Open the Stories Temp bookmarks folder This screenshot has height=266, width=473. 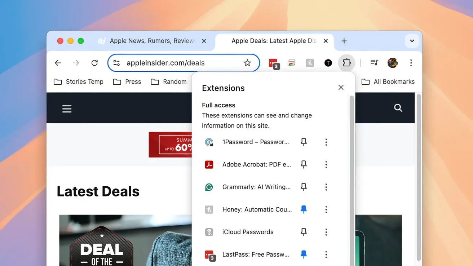(79, 82)
